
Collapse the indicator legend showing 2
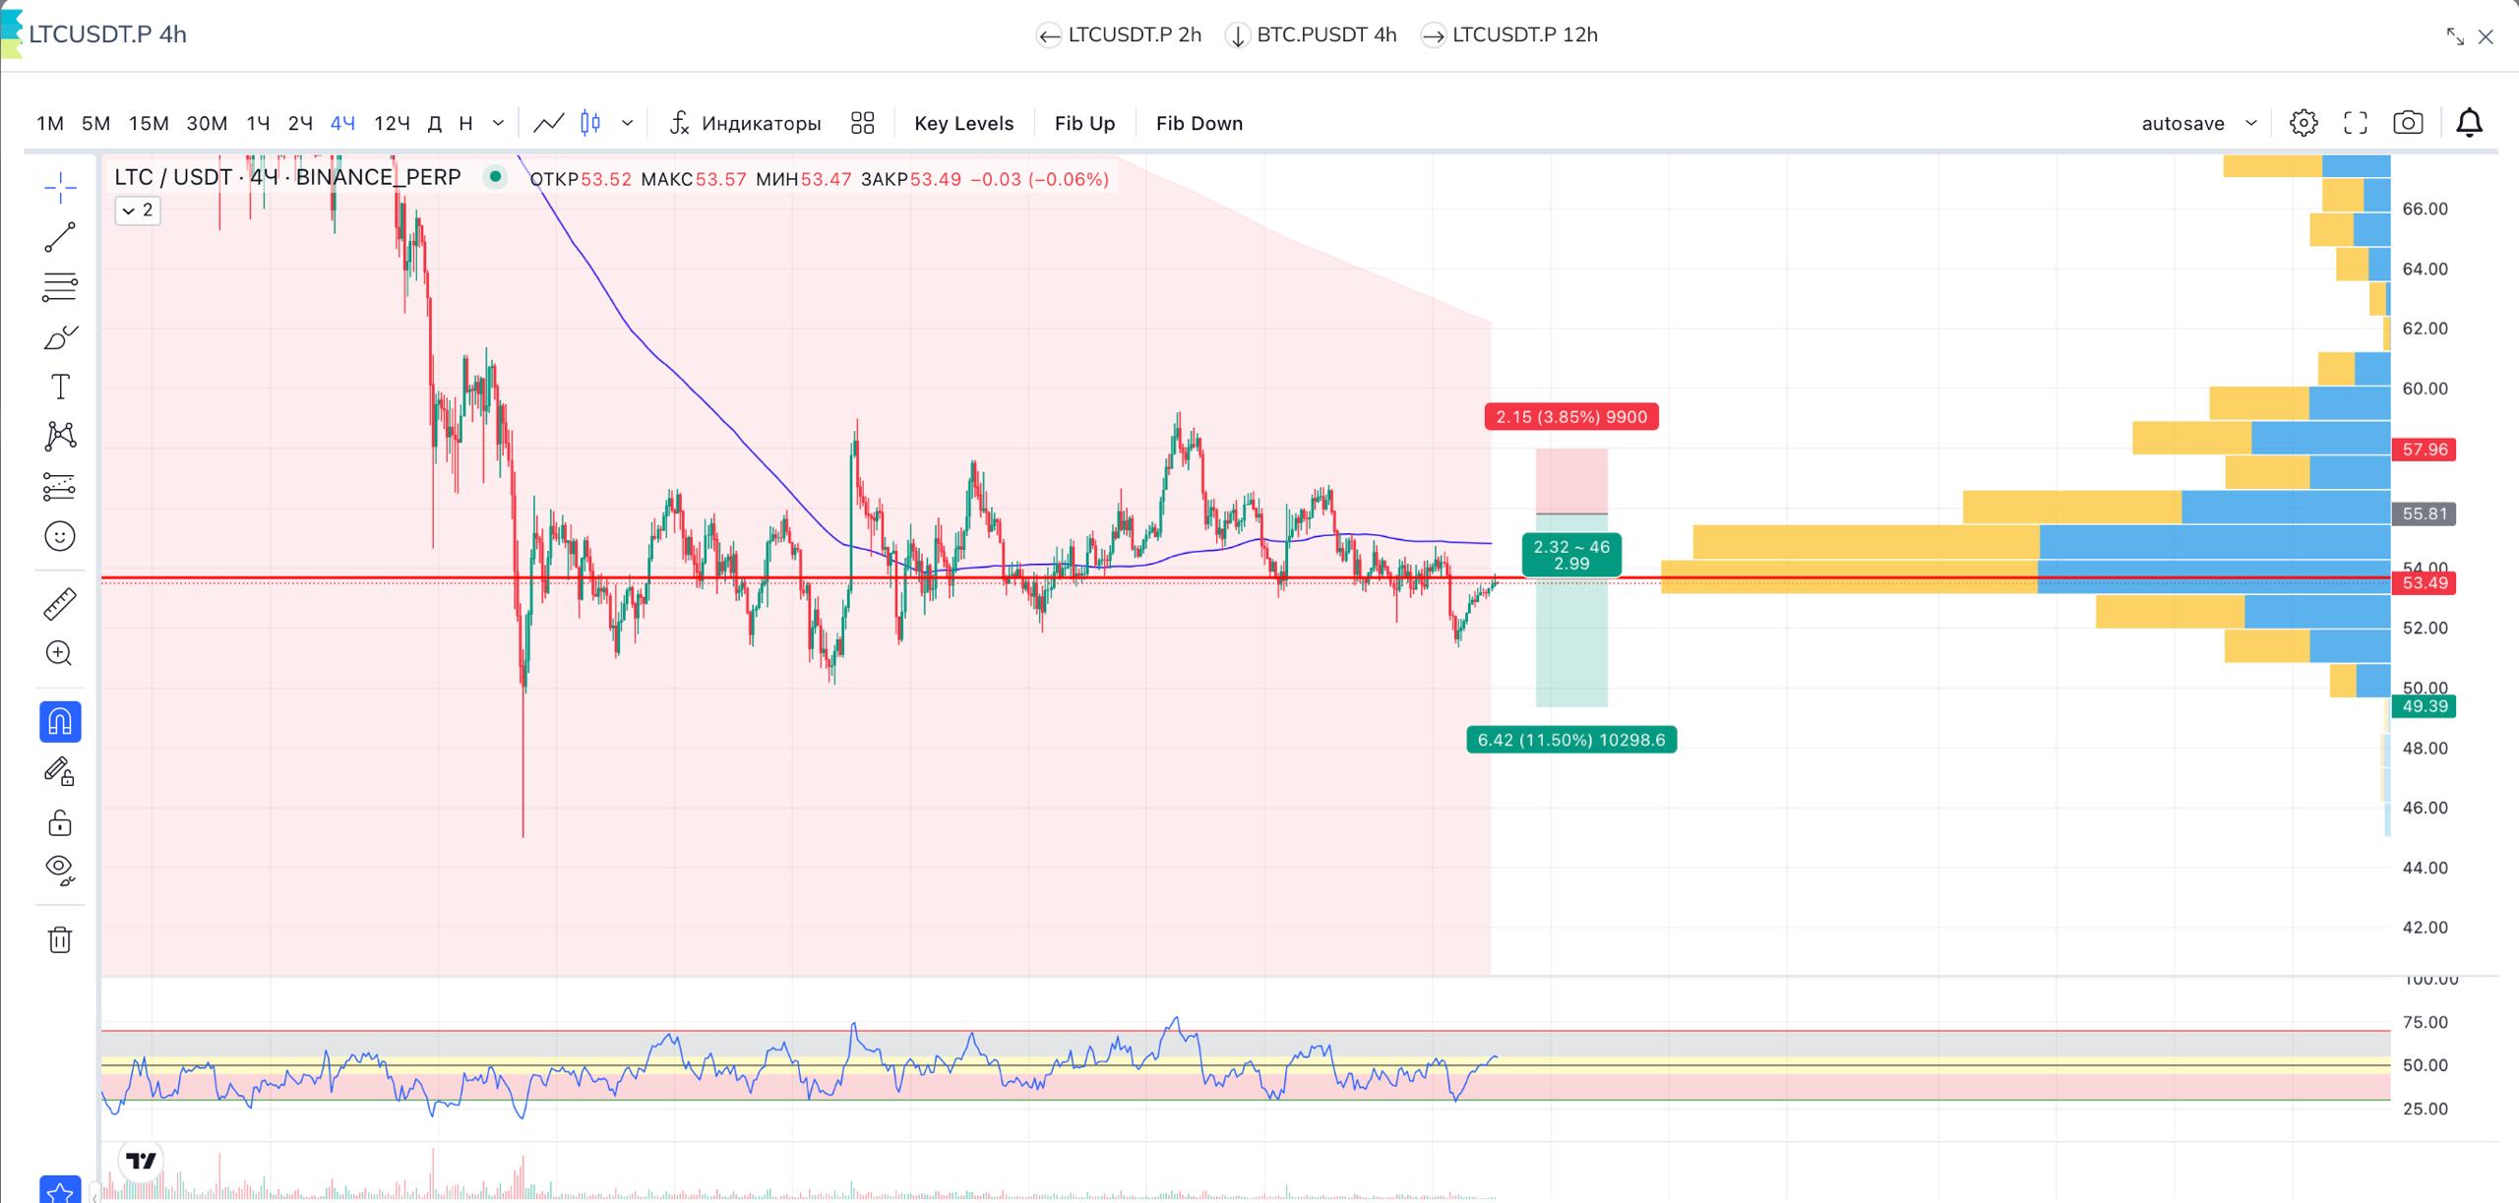click(x=138, y=211)
